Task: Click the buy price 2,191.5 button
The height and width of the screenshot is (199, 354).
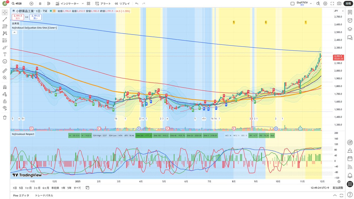Action: click(35, 17)
